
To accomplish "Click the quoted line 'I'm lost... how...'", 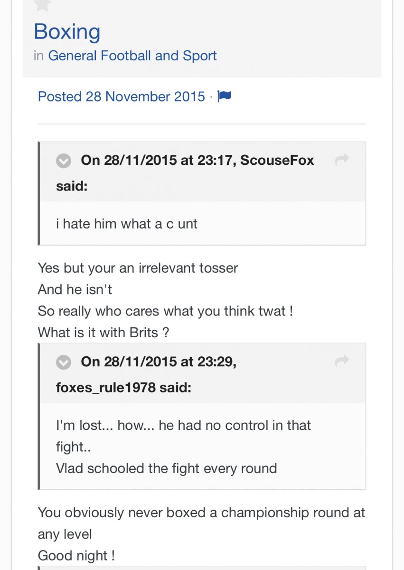I will click(x=105, y=425).
